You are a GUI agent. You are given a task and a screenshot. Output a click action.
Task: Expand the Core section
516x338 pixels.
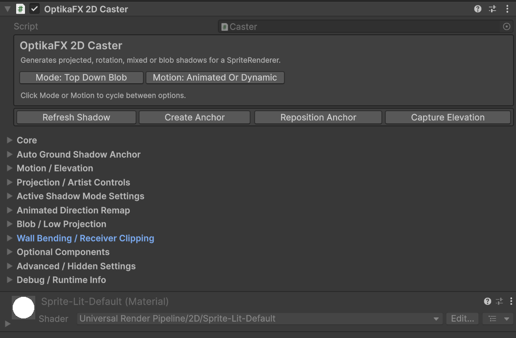(9, 140)
